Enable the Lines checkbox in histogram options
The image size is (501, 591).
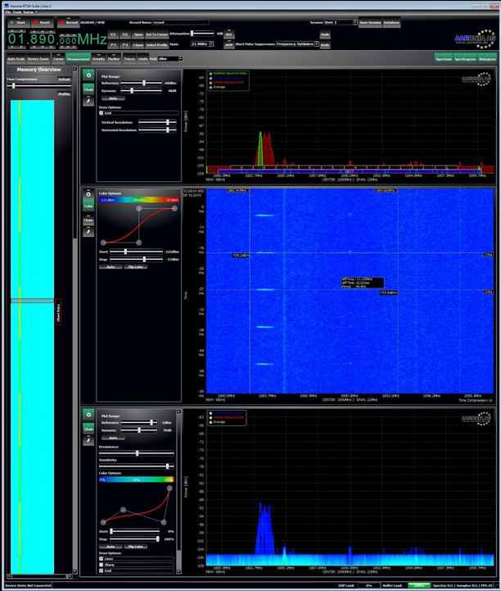(x=102, y=559)
